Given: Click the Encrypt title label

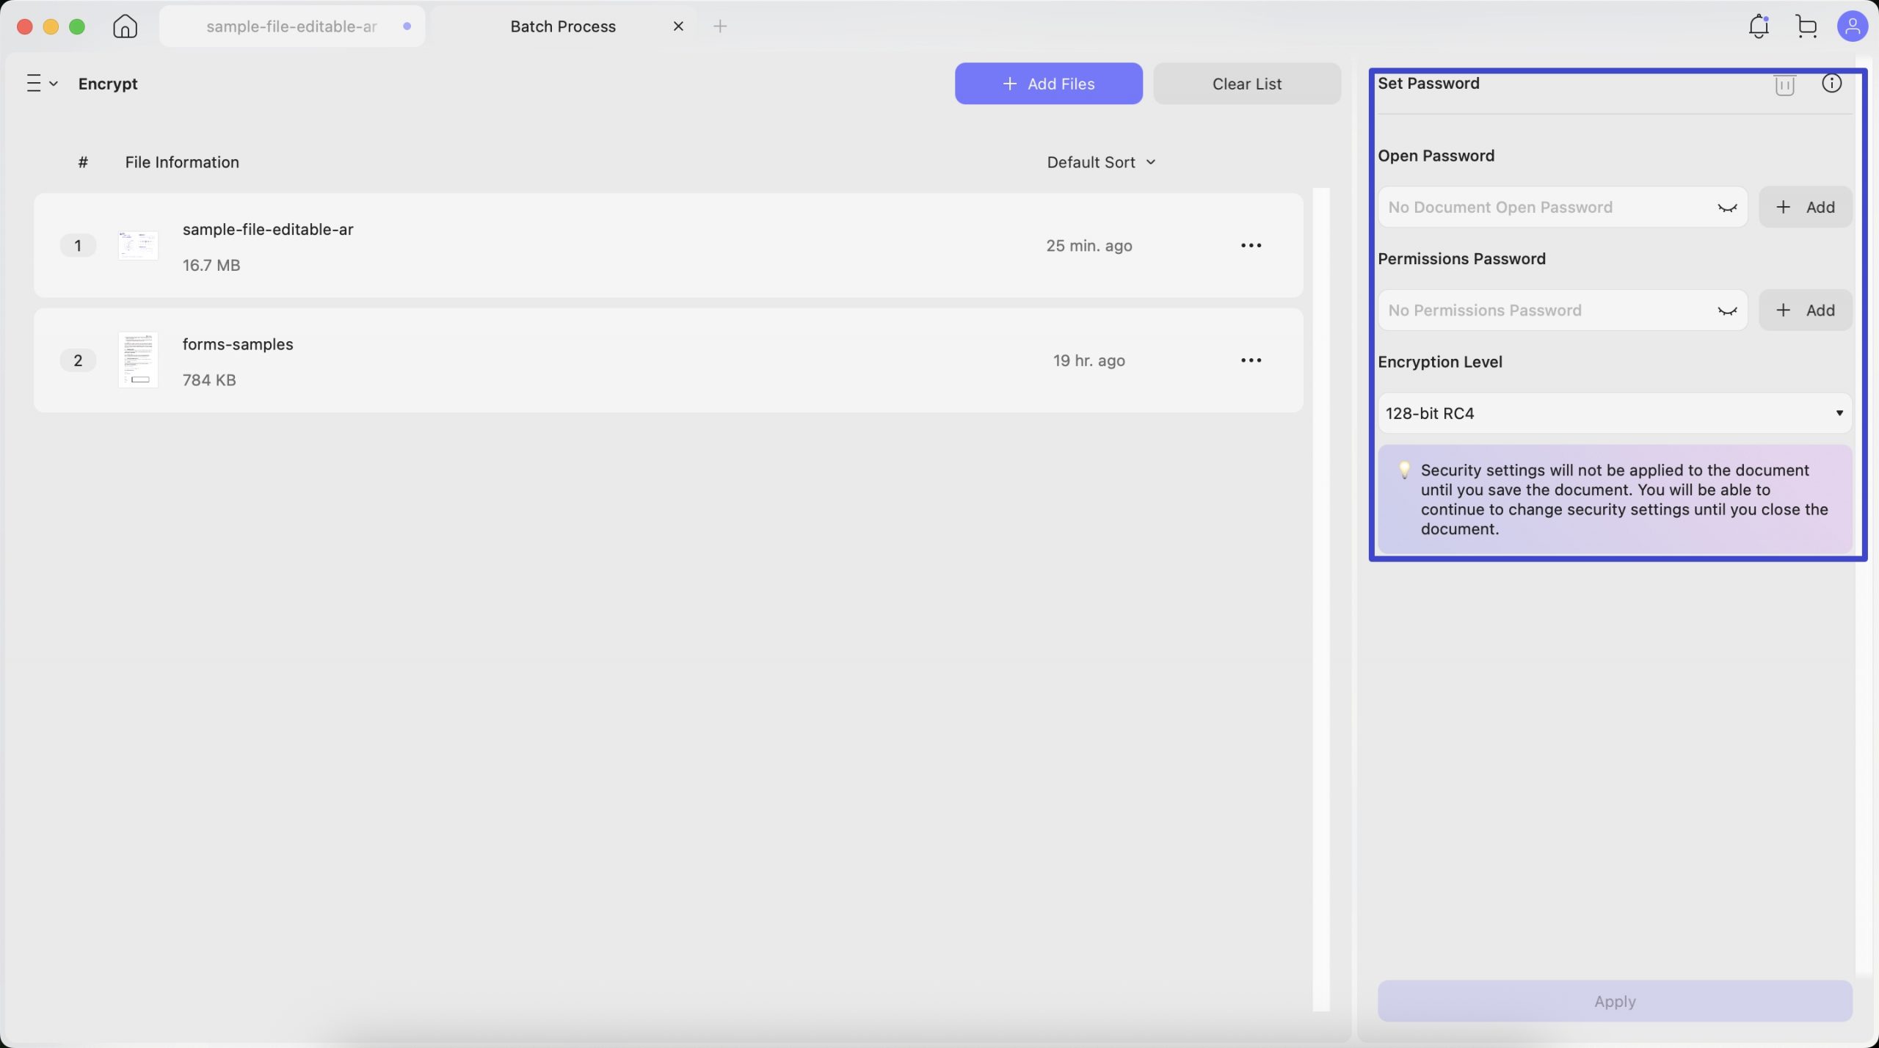Looking at the screenshot, I should [x=108, y=84].
